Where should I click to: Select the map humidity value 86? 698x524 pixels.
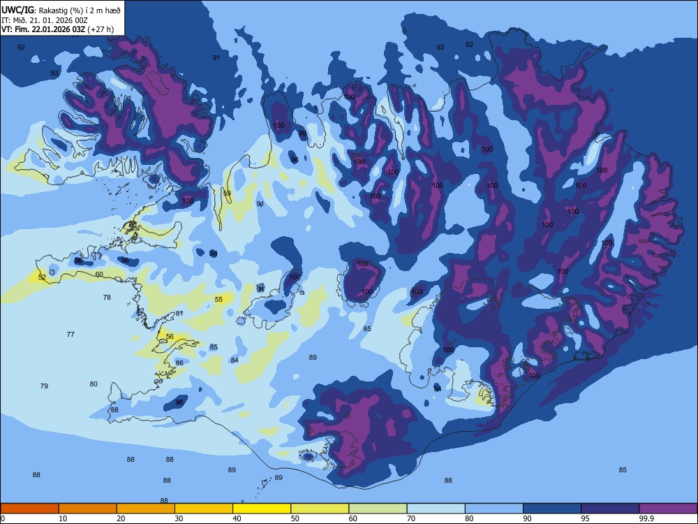pos(179,363)
